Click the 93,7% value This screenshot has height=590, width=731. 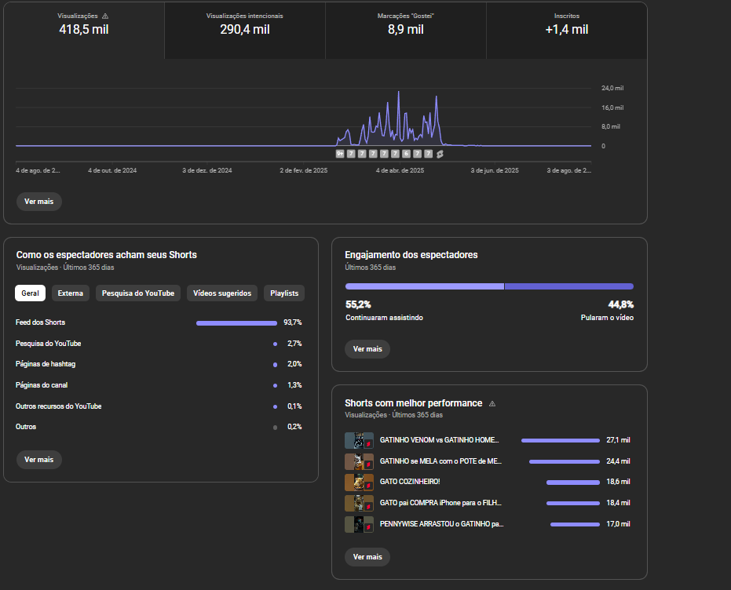[293, 322]
